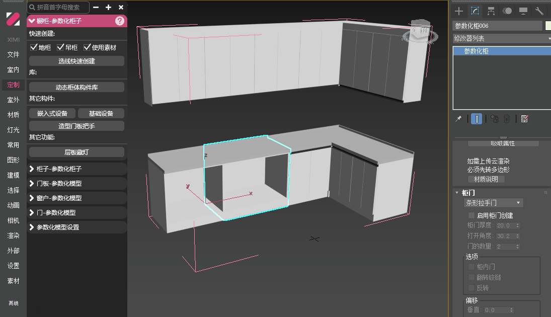Image resolution: width=551 pixels, height=317 pixels.
Task: Toggle the 反转 checkbox
Action: pyautogui.click(x=471, y=288)
